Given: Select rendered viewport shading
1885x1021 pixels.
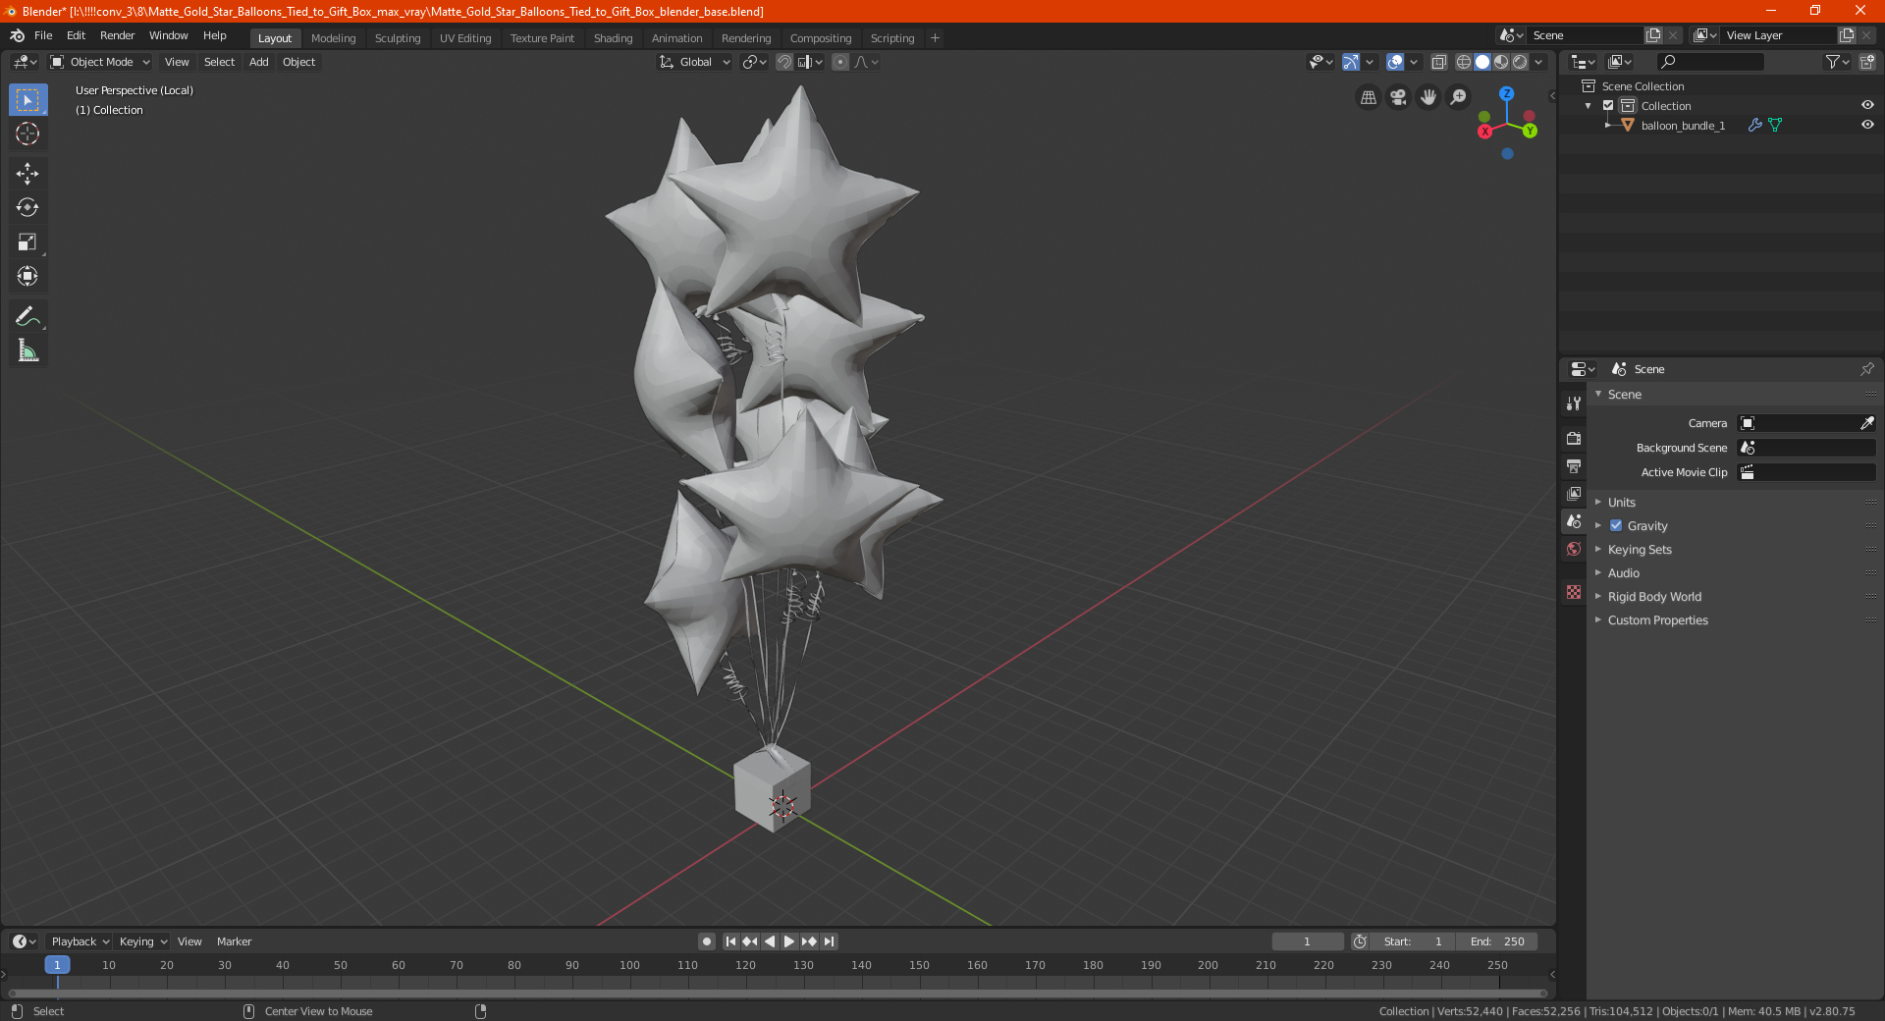Looking at the screenshot, I should point(1520,62).
